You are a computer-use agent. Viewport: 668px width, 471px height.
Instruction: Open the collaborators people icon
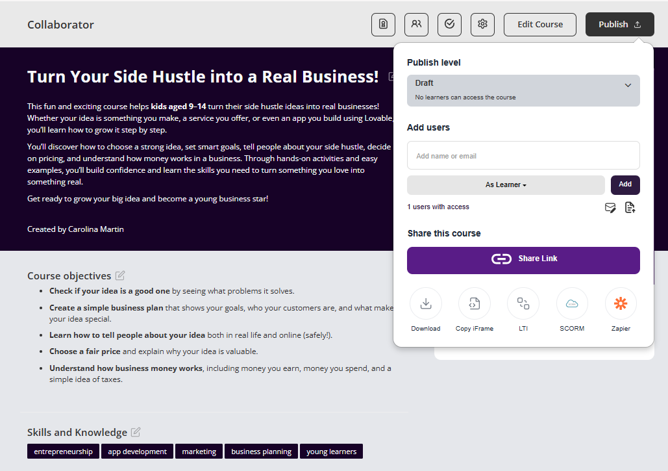tap(416, 25)
